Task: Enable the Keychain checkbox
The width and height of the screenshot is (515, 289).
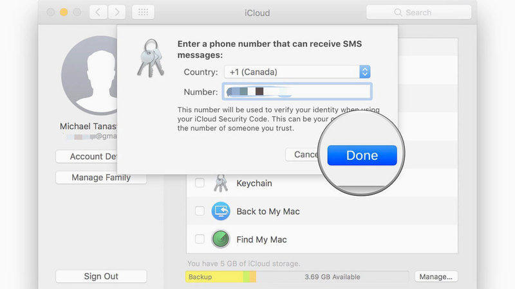Action: (200, 183)
